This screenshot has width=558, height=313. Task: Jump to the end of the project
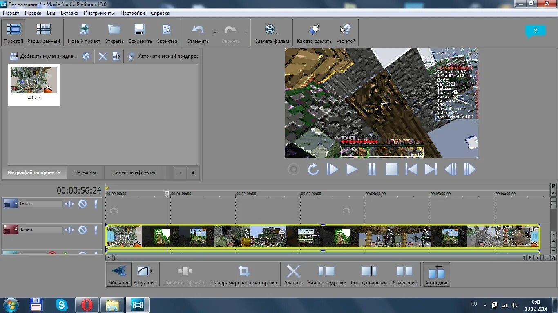(x=431, y=169)
